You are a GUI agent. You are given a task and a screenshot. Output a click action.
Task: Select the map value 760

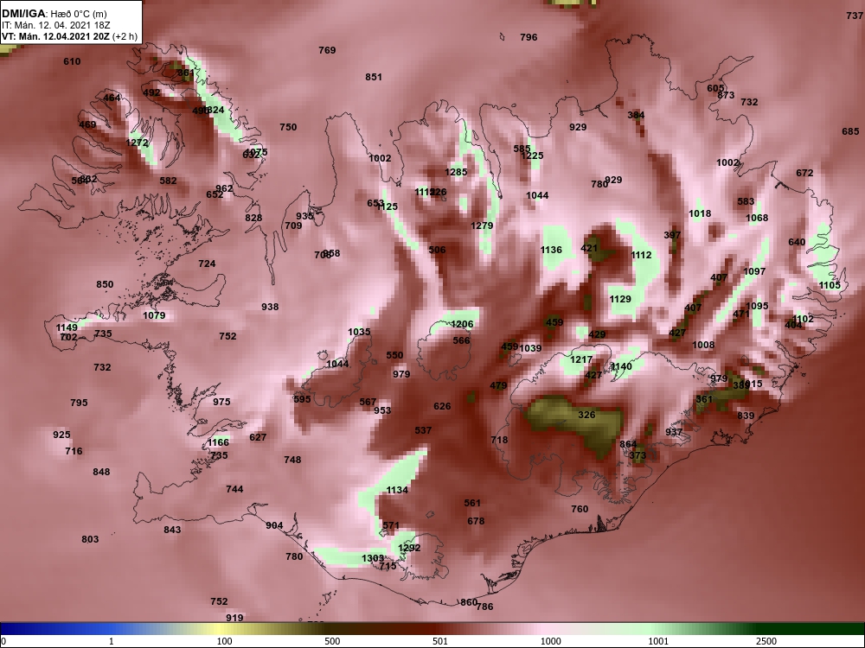tap(580, 509)
